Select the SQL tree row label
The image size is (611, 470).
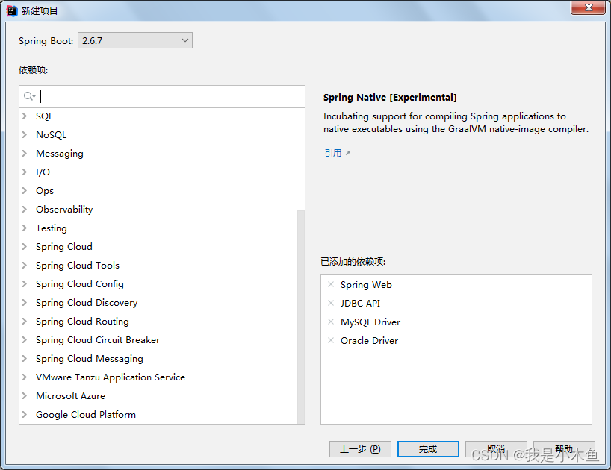tap(44, 116)
